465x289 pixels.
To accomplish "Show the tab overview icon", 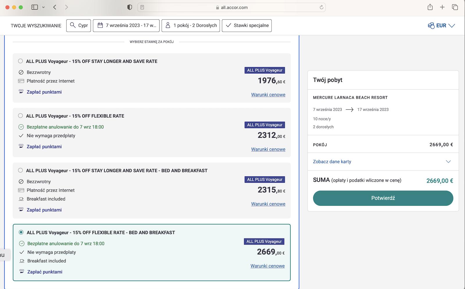I will tap(455, 7).
